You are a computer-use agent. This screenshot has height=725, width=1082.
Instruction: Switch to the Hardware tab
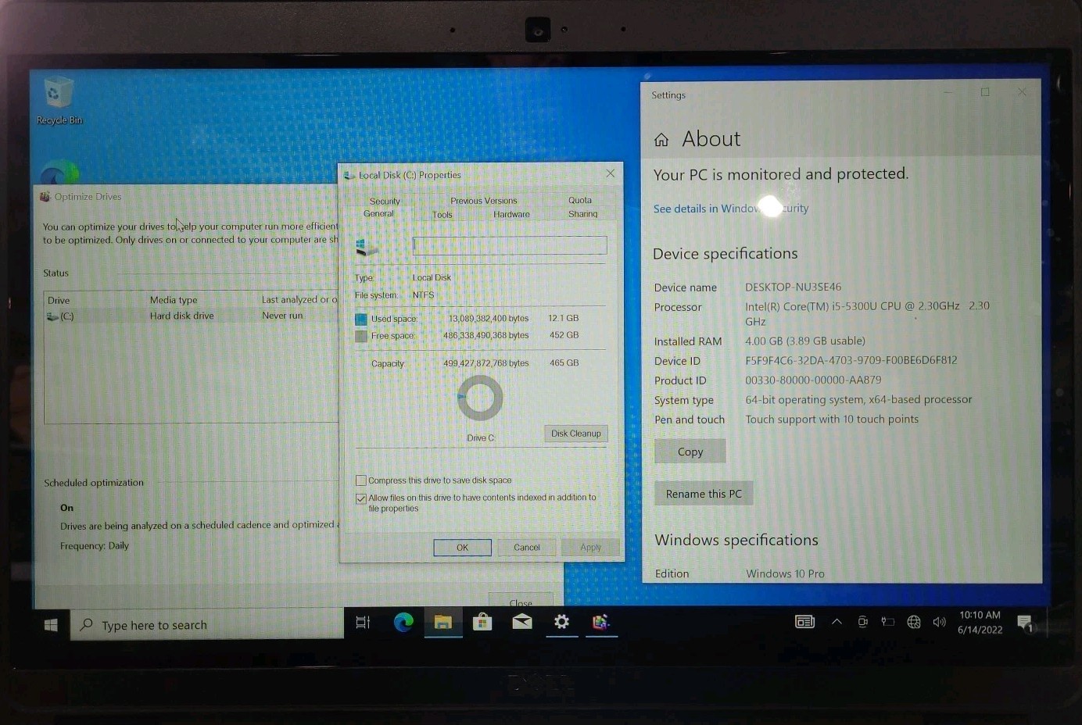click(x=511, y=214)
